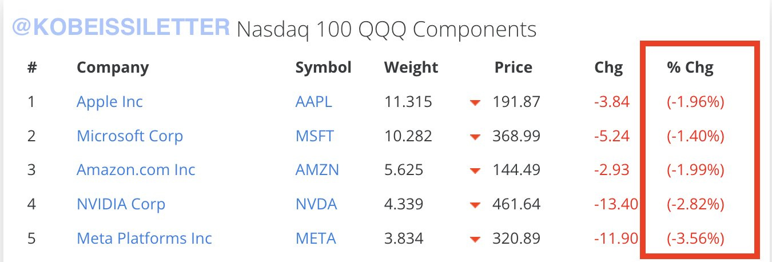Viewport: 772px width, 262px height.
Task: Click the @KOBEISSILETTER watermark handle
Action: [117, 29]
